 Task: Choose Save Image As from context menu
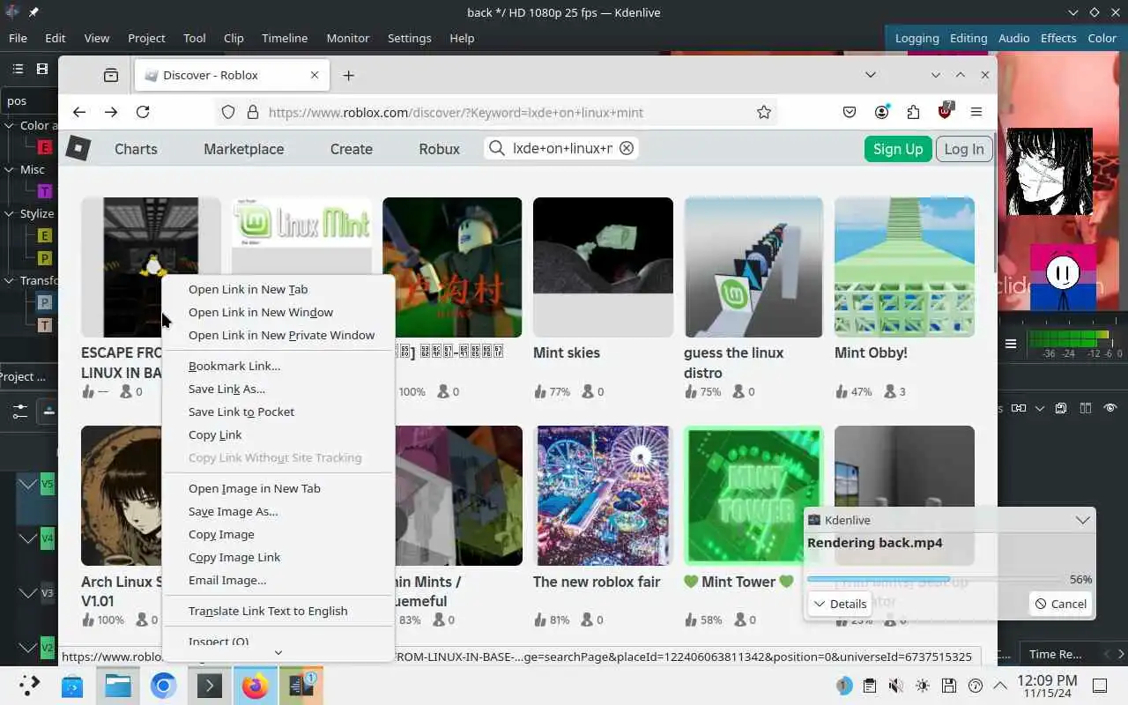coord(278,511)
